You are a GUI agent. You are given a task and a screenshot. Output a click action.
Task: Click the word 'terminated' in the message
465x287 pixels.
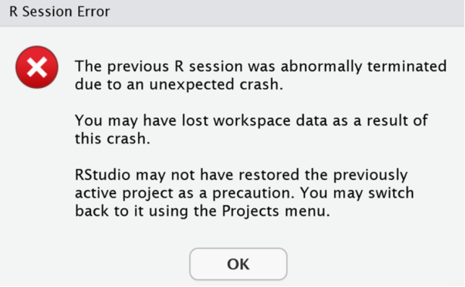[407, 66]
